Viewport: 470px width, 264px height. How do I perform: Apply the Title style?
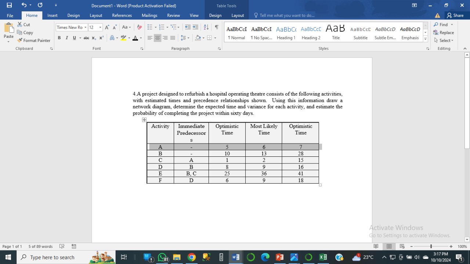tap(336, 33)
